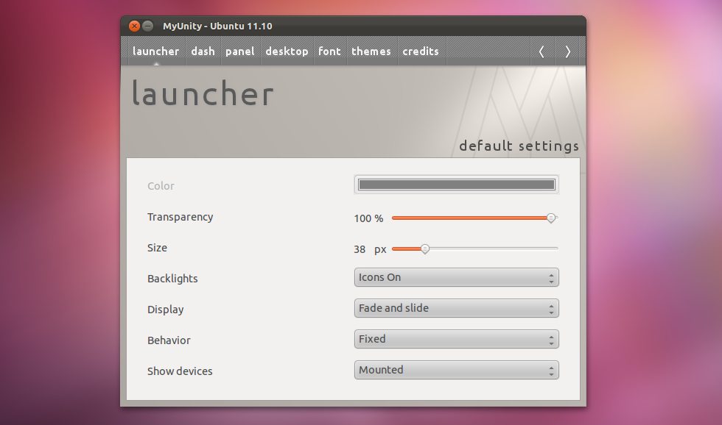Viewport: 722px width, 425px height.
Task: Open the panel tab
Action: pos(240,51)
